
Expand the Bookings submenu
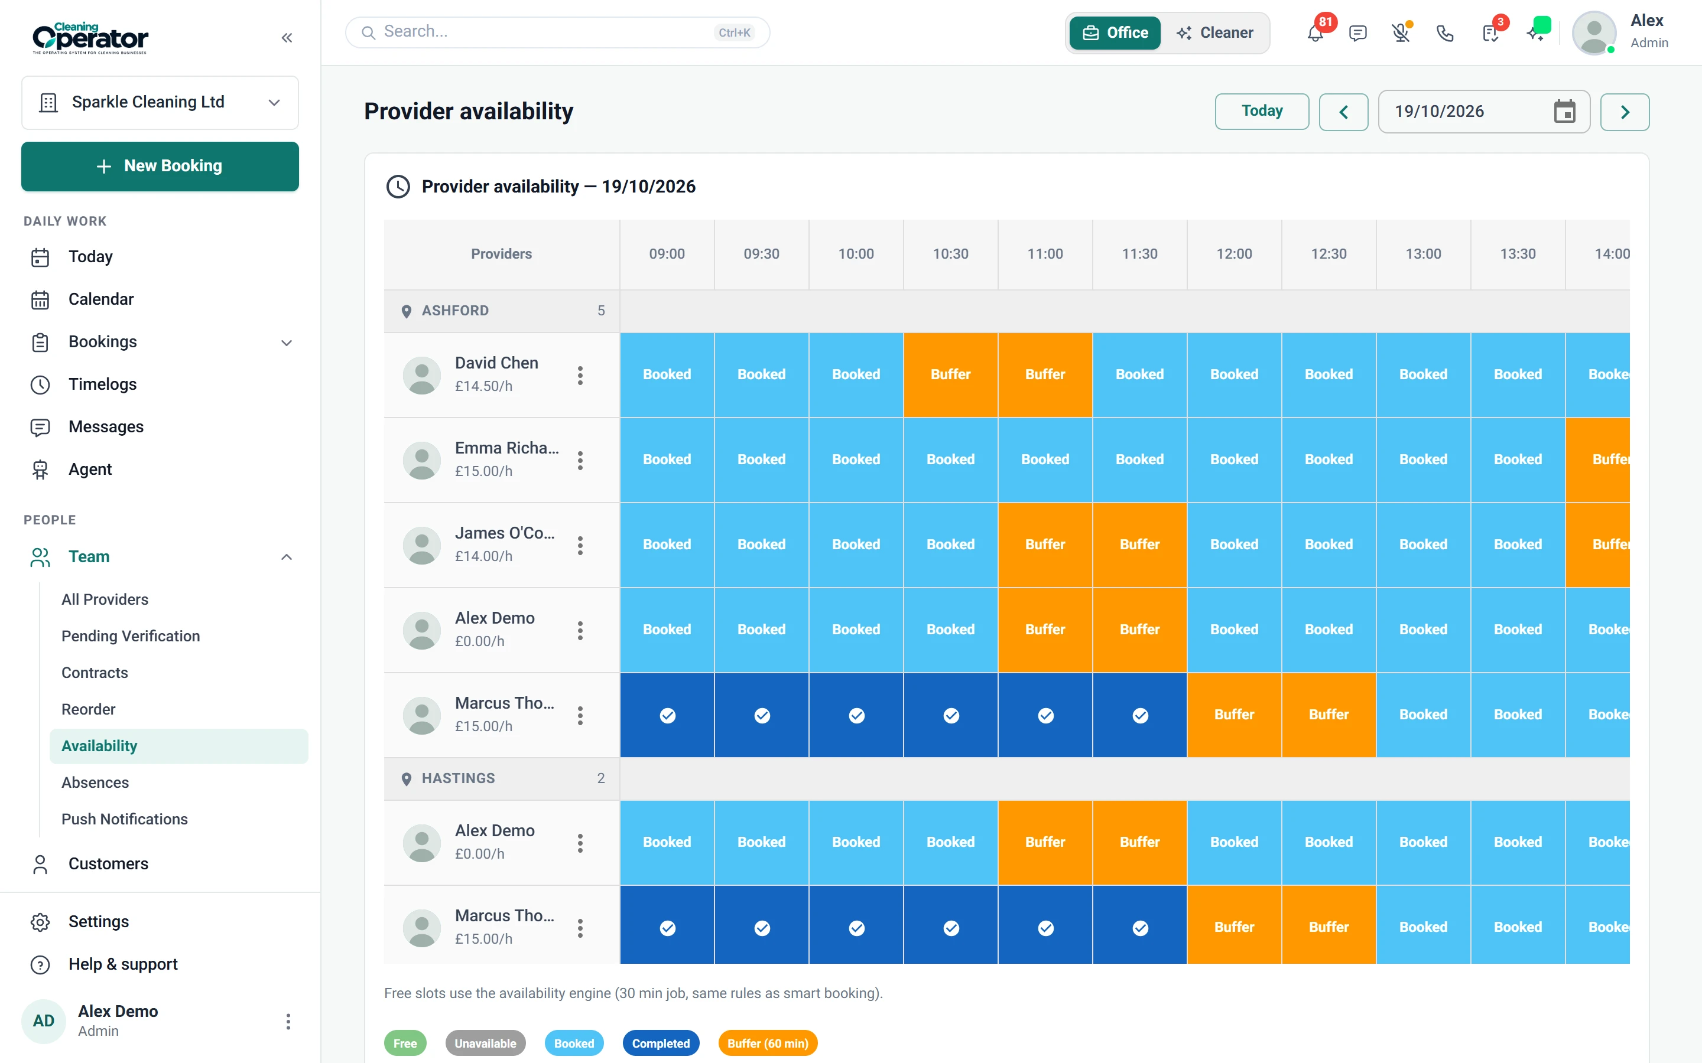pyautogui.click(x=286, y=343)
